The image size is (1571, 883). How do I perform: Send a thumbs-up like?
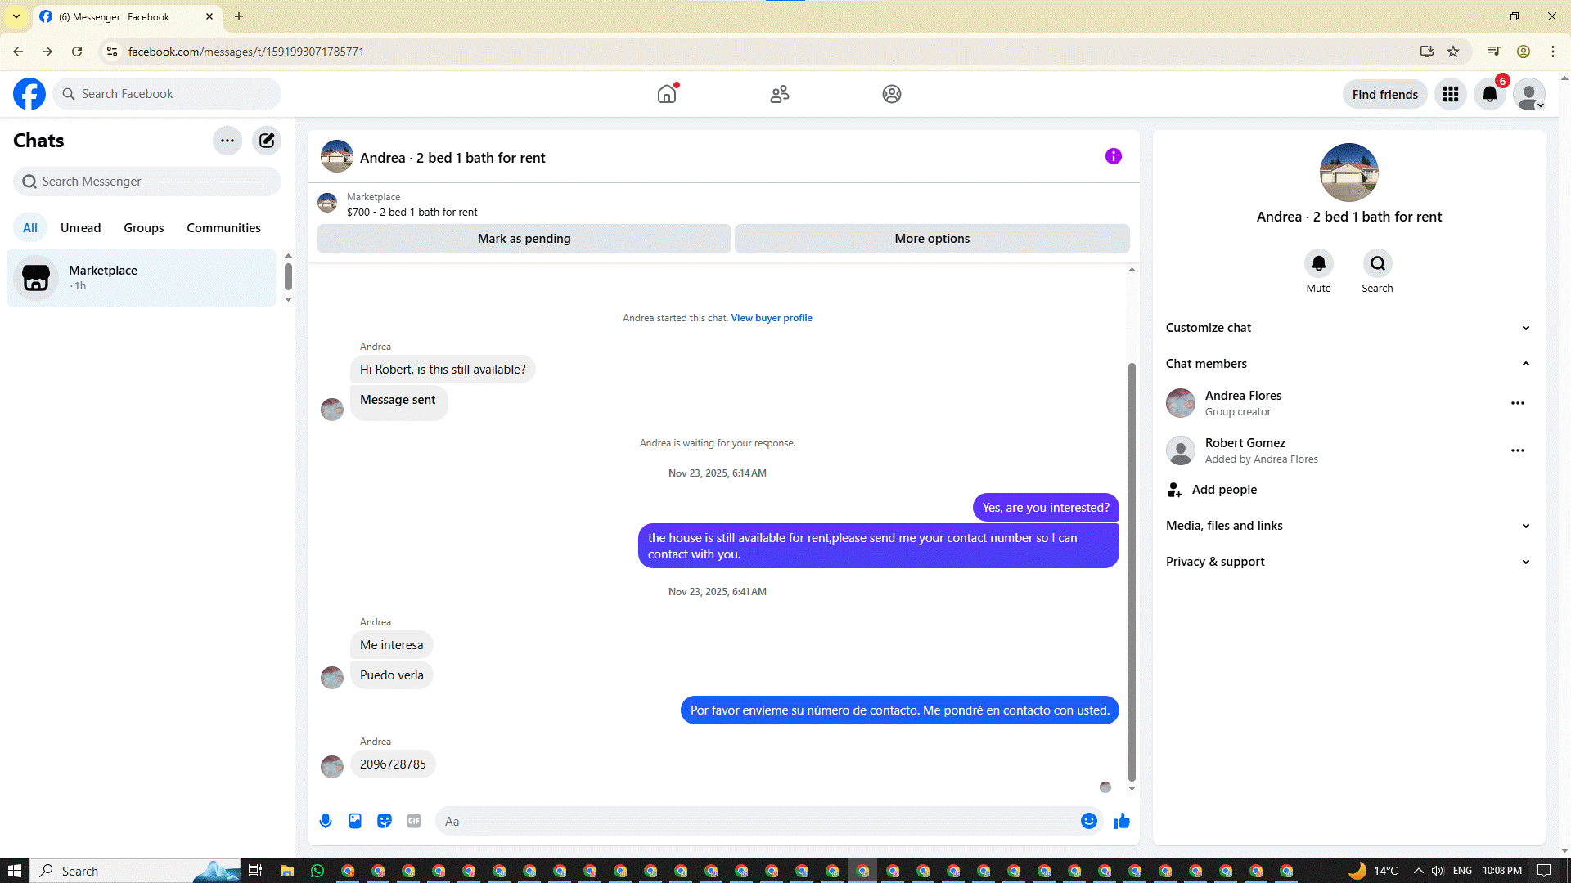1122,821
